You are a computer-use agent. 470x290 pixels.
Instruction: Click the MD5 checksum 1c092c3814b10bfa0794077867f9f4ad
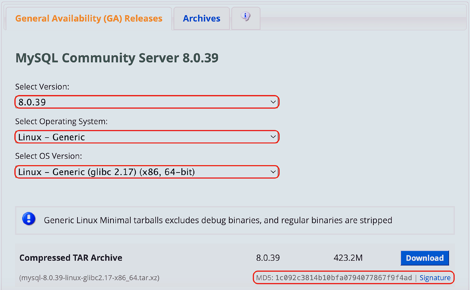pyautogui.click(x=343, y=278)
